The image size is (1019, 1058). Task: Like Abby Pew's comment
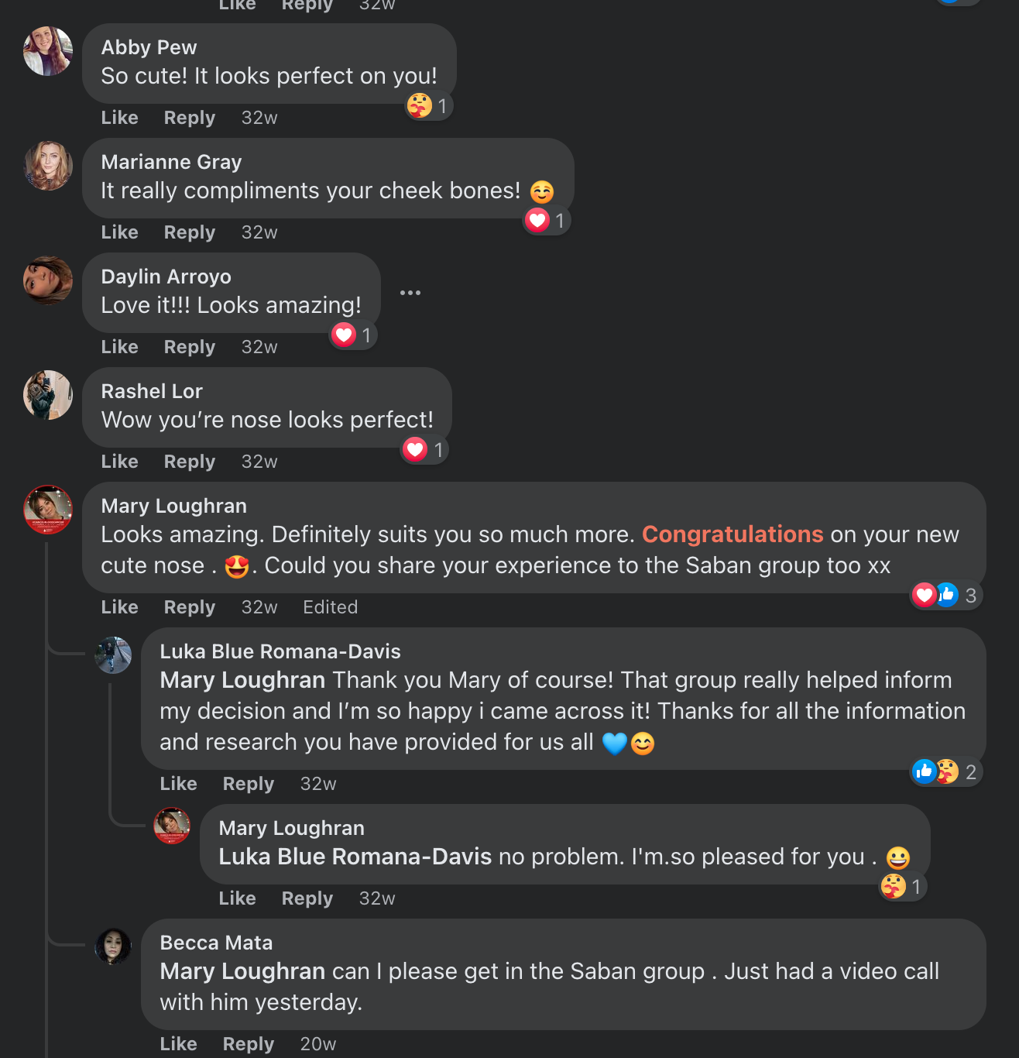120,118
